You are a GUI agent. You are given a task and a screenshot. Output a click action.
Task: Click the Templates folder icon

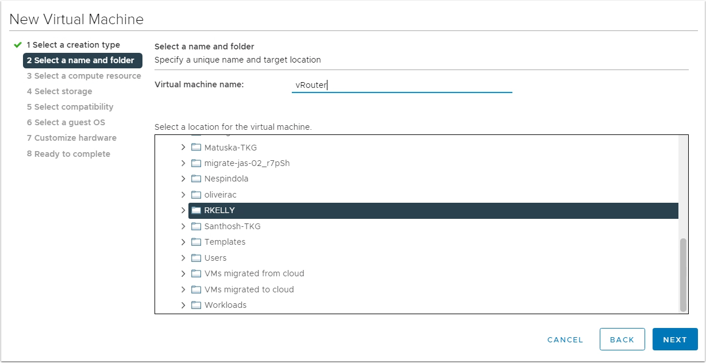196,242
